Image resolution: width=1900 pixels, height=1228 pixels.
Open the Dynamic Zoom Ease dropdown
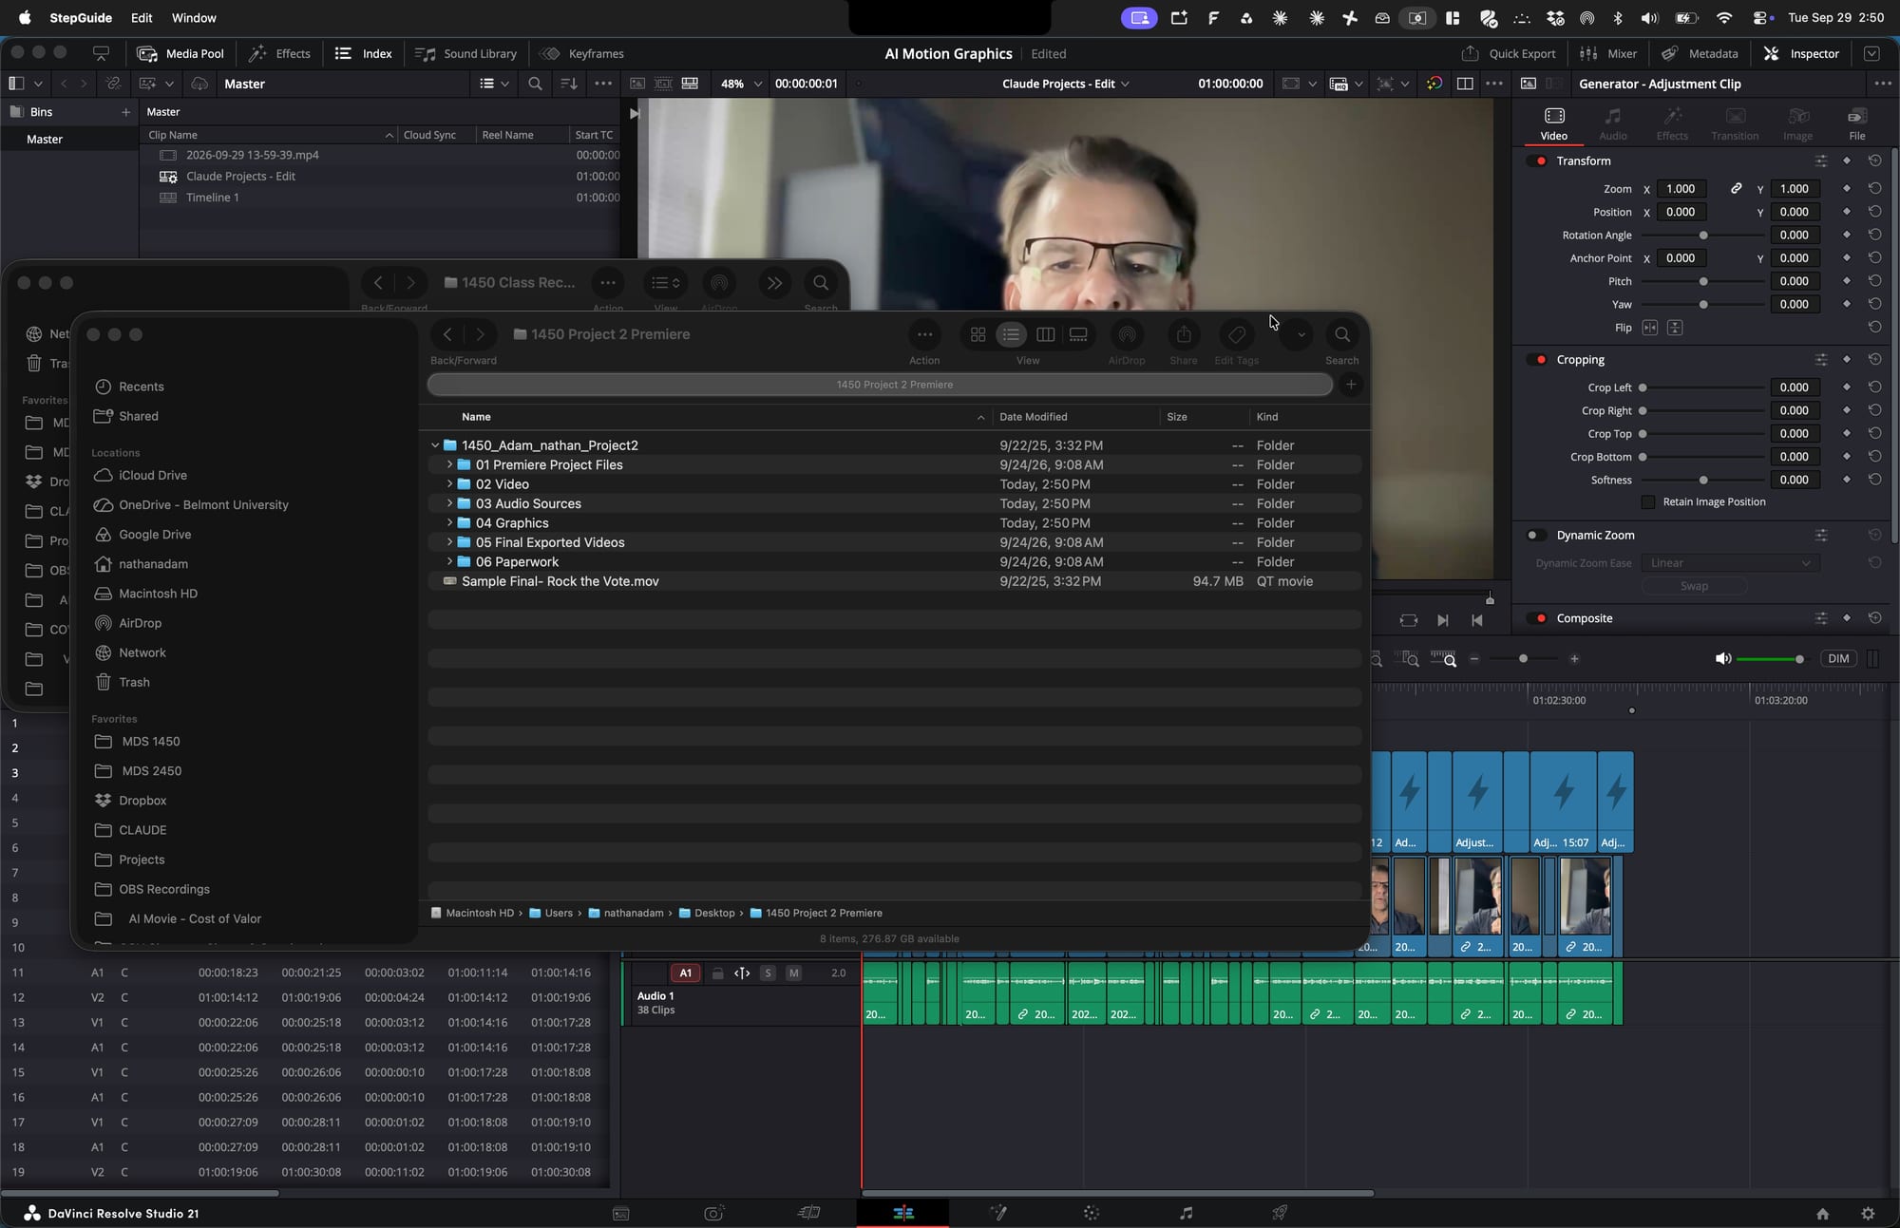[1730, 562]
